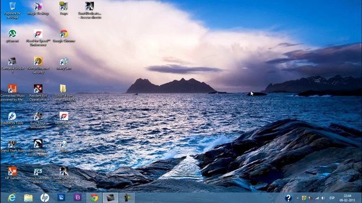Image resolution: width=362 pixels, height=203 pixels.
Task: Open File Explorer from the taskbar
Action: pyautogui.click(x=28, y=198)
